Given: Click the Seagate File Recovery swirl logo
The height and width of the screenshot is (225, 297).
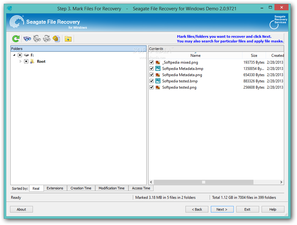Looking at the screenshot, I should click(x=17, y=22).
